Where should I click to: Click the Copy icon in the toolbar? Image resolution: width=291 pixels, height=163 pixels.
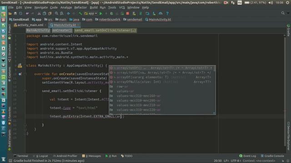click(45, 14)
